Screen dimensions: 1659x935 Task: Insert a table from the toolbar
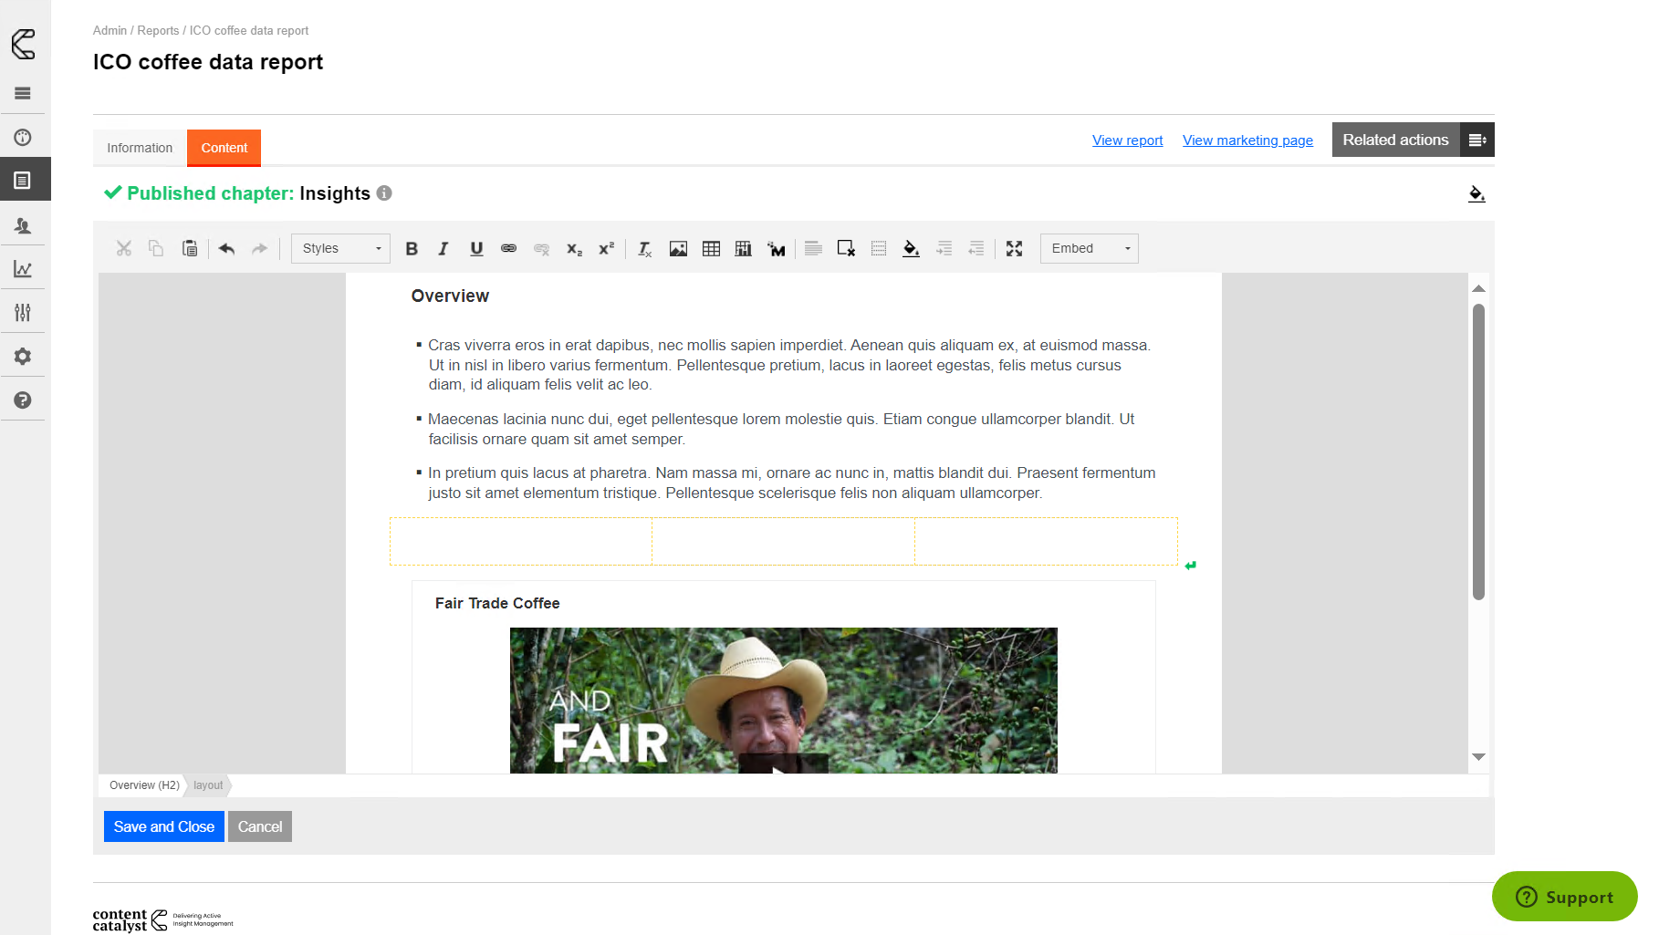[711, 249]
